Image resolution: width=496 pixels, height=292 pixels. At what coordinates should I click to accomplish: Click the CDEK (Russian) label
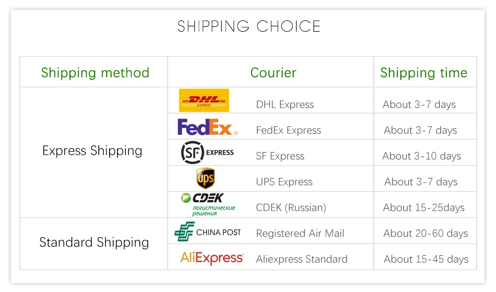(x=291, y=208)
